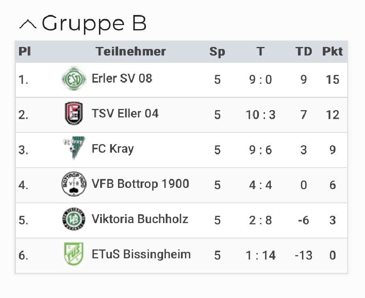Image resolution: width=365 pixels, height=298 pixels.
Task: Click the FC Kray club logo
Action: [74, 149]
